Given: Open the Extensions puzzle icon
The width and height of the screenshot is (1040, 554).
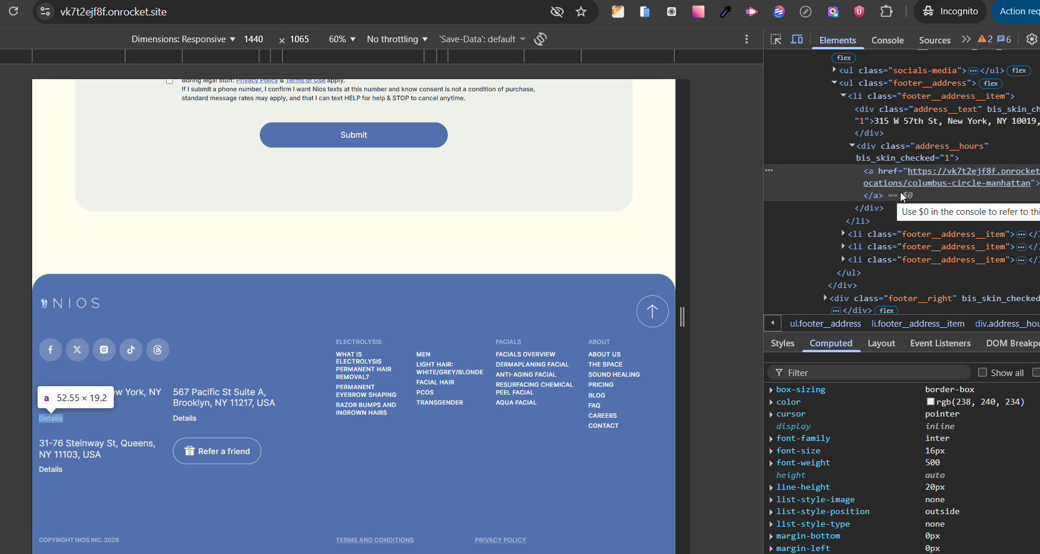Looking at the screenshot, I should coord(886,11).
